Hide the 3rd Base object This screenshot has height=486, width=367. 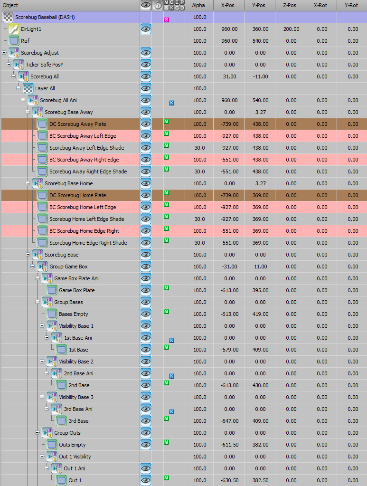(146, 421)
